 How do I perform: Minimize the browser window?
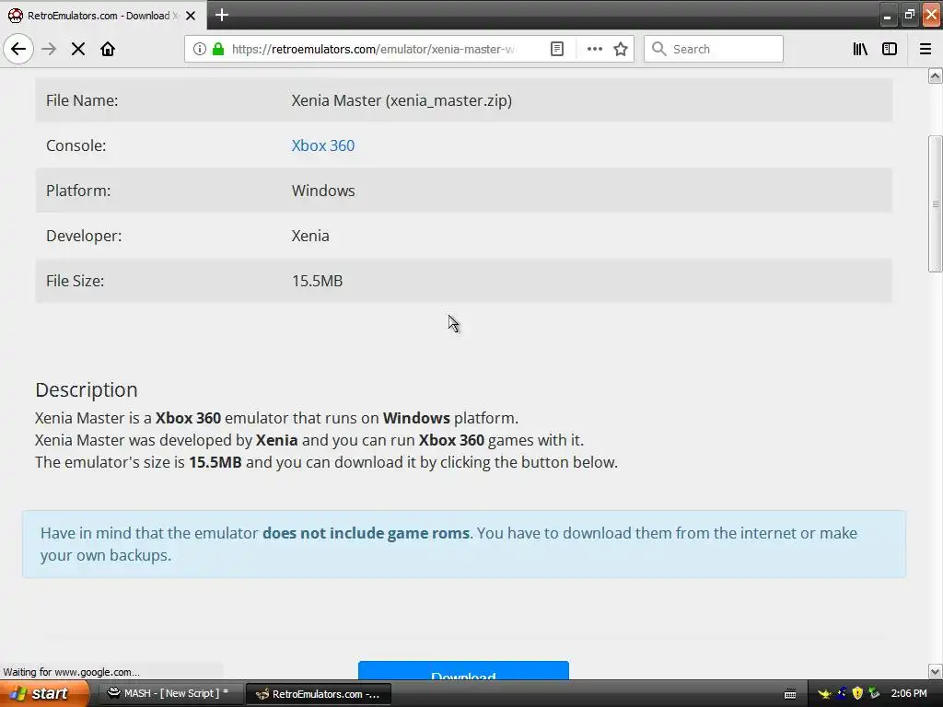click(x=887, y=16)
